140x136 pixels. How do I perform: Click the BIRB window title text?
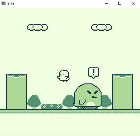11,4
